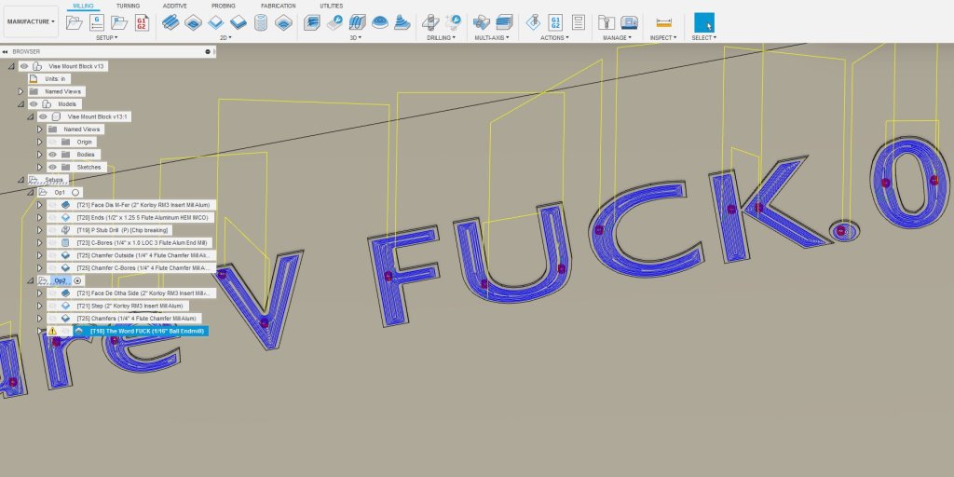Open the Tool Library icon
The image size is (954, 477).
point(606,21)
